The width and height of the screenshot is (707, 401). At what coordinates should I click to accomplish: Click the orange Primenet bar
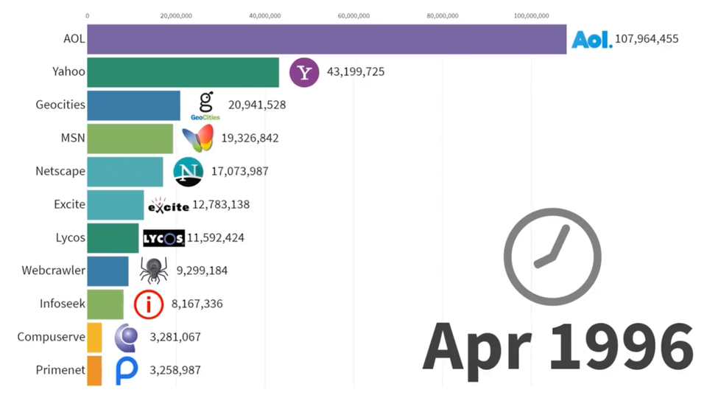coord(94,370)
